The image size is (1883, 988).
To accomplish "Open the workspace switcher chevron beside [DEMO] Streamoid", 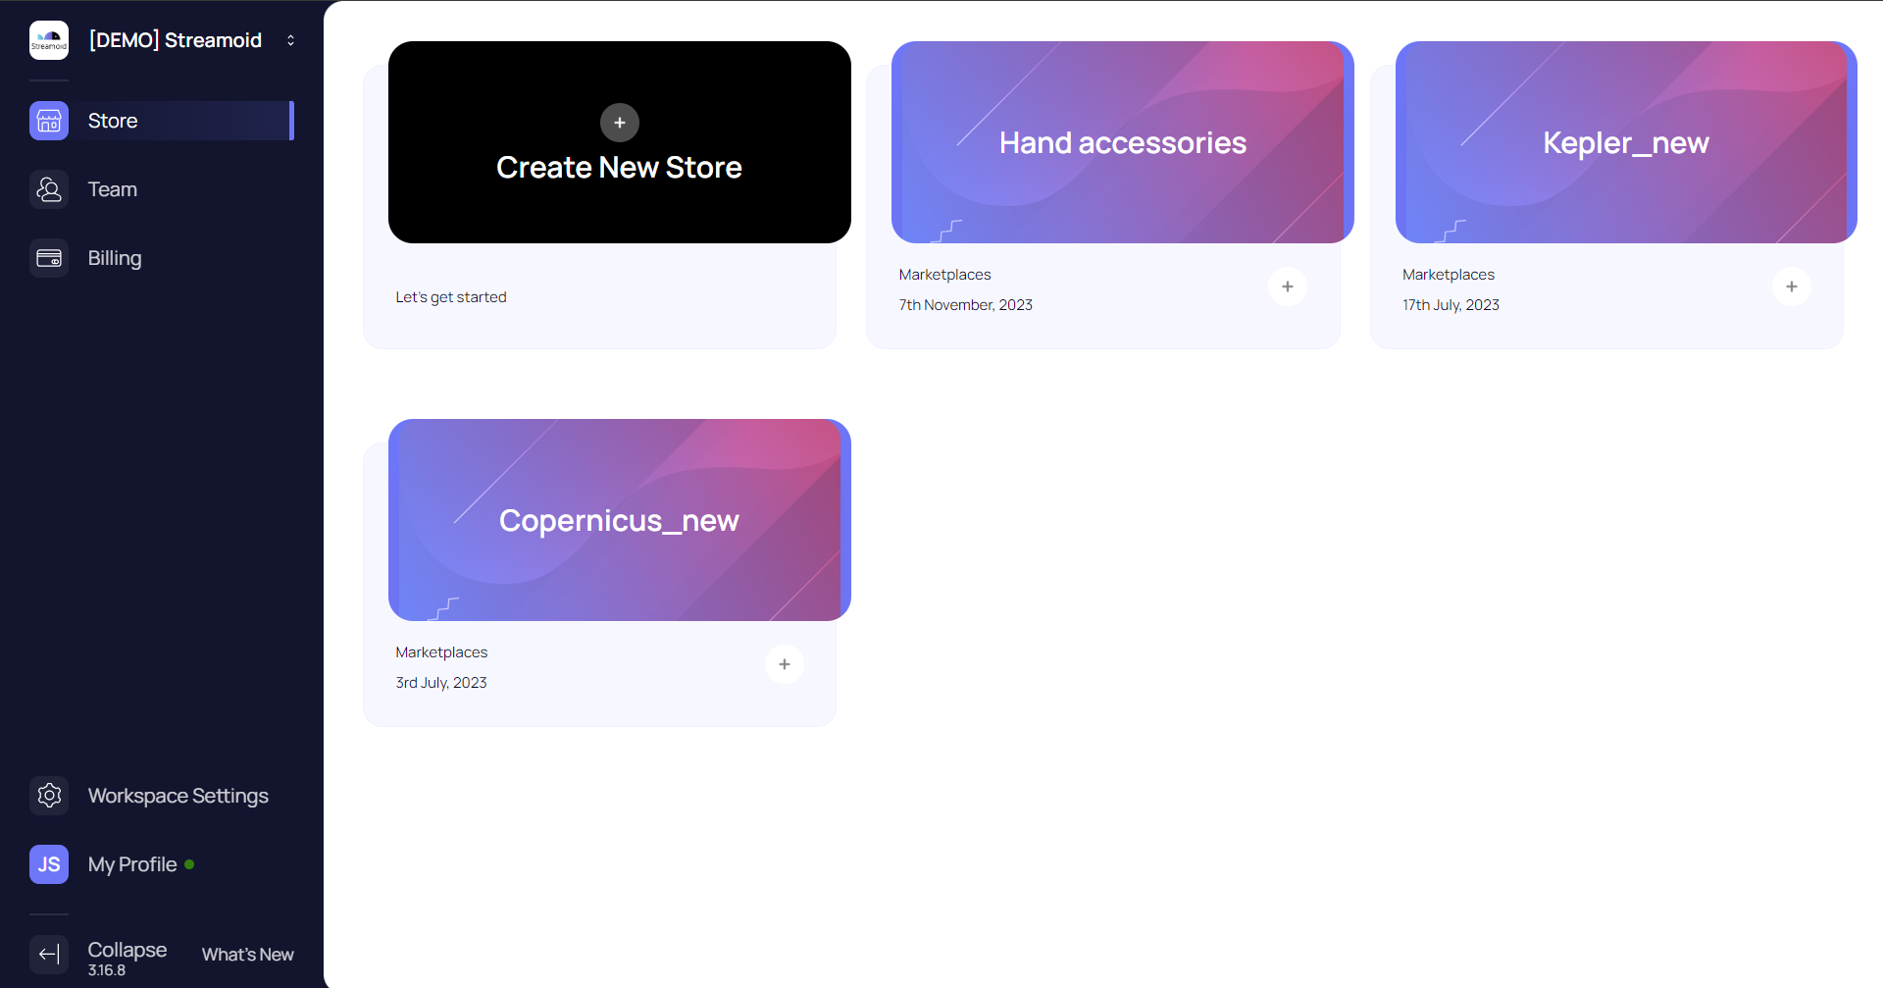I will (x=290, y=40).
